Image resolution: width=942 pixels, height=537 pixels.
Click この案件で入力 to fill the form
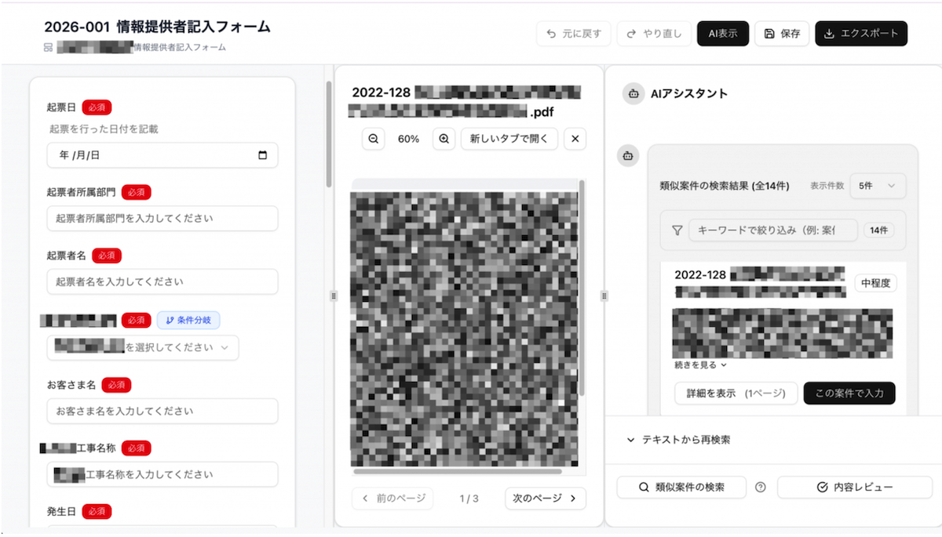click(x=849, y=393)
